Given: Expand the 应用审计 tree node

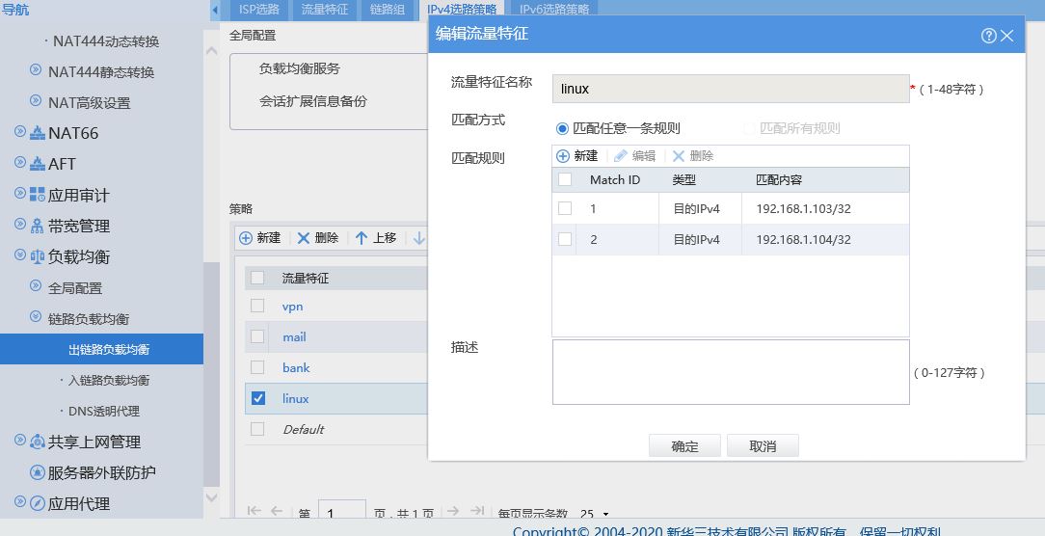Looking at the screenshot, I should pos(20,193).
